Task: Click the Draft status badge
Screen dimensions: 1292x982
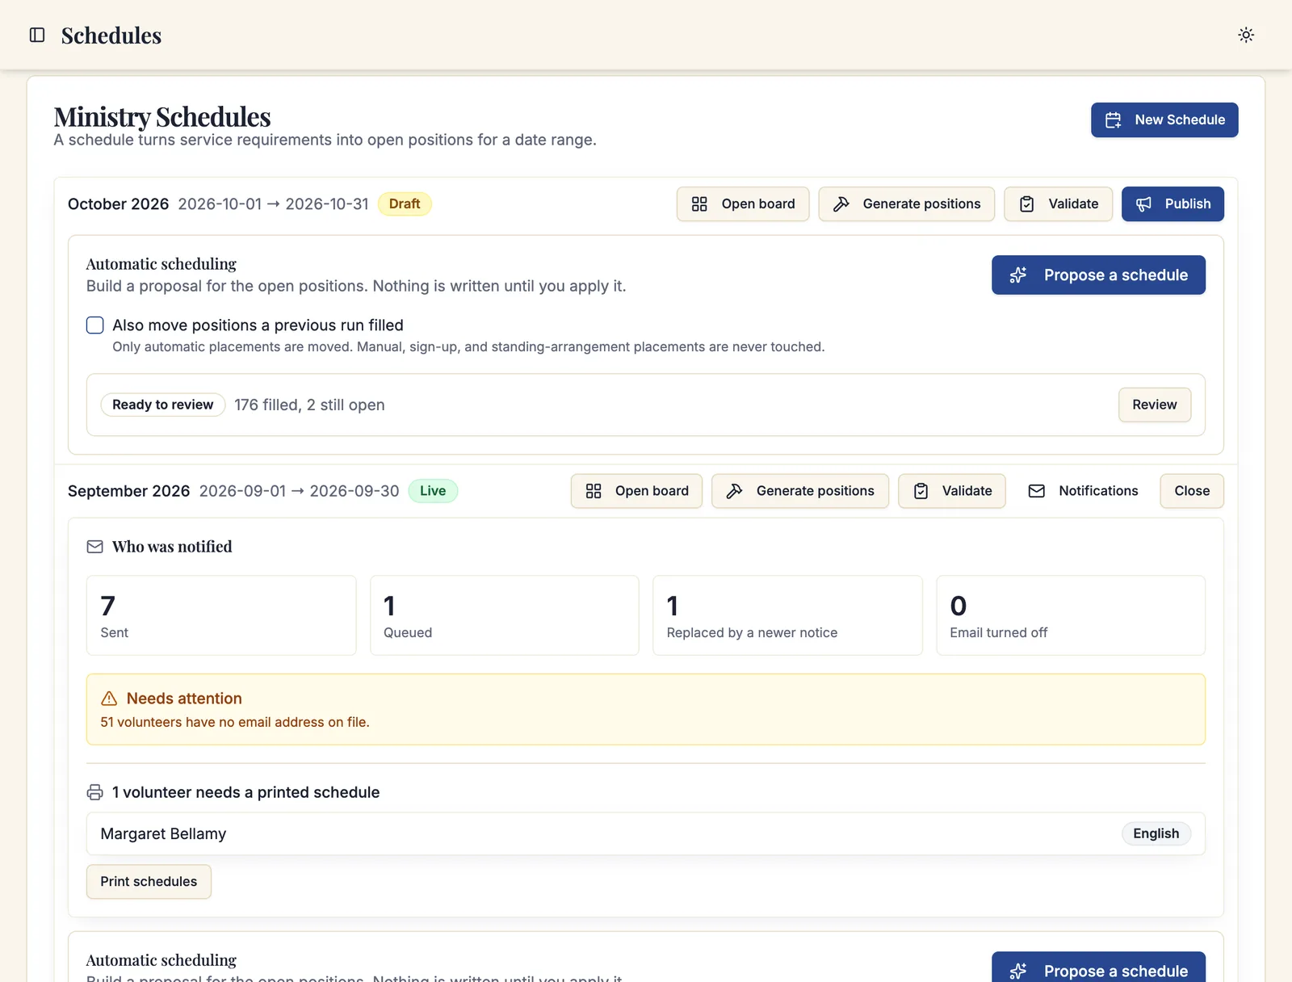Action: click(405, 204)
